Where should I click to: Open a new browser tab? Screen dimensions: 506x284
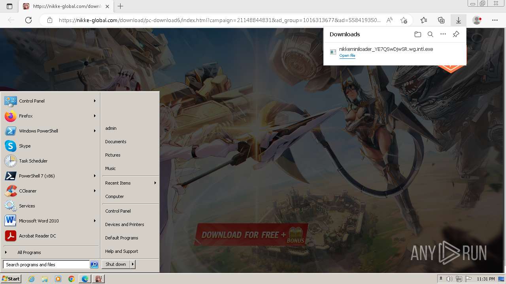[121, 6]
